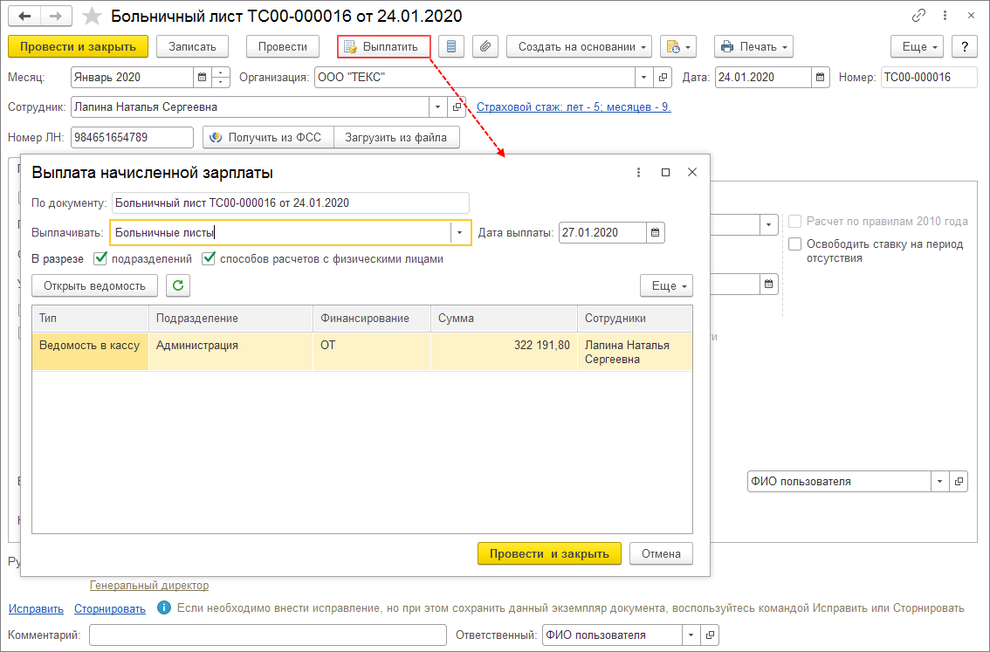Click the forward navigation arrow
The height and width of the screenshot is (652, 990).
56,17
